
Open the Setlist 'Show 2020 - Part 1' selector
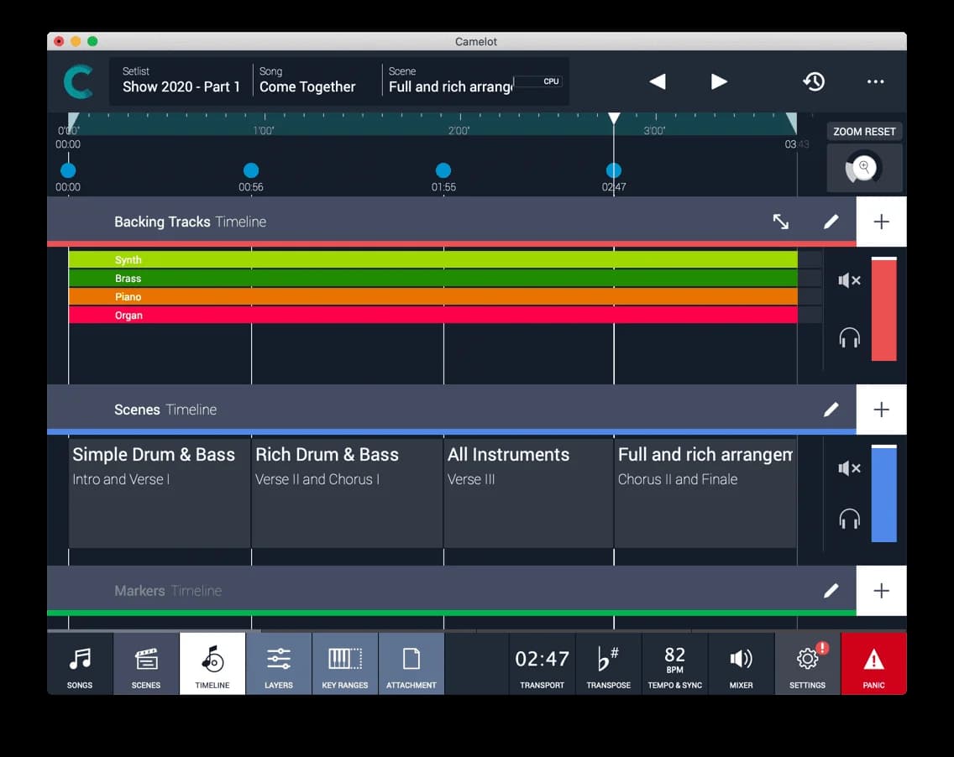[x=179, y=80]
